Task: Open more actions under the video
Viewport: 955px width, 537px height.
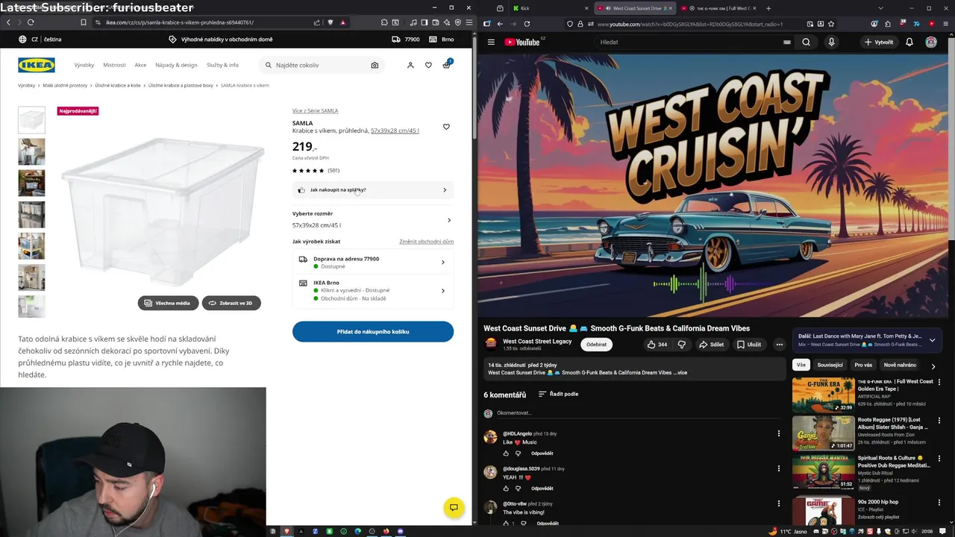Action: point(779,345)
